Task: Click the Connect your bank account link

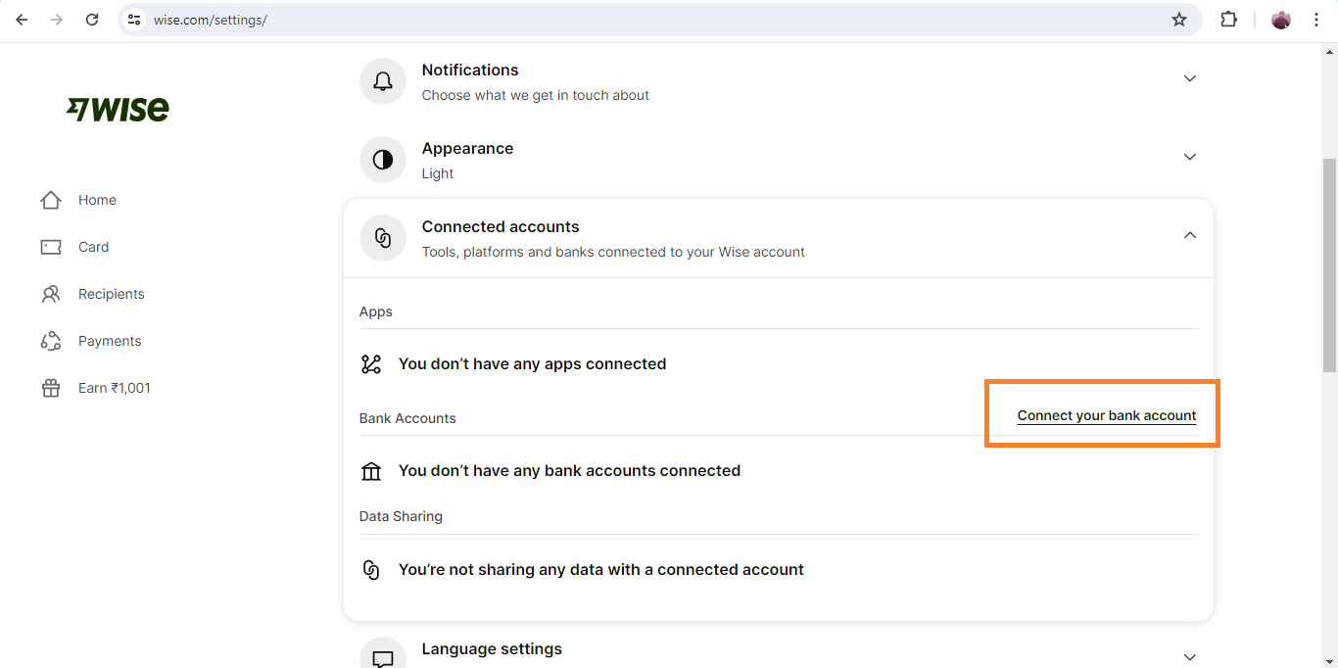Action: tap(1107, 415)
